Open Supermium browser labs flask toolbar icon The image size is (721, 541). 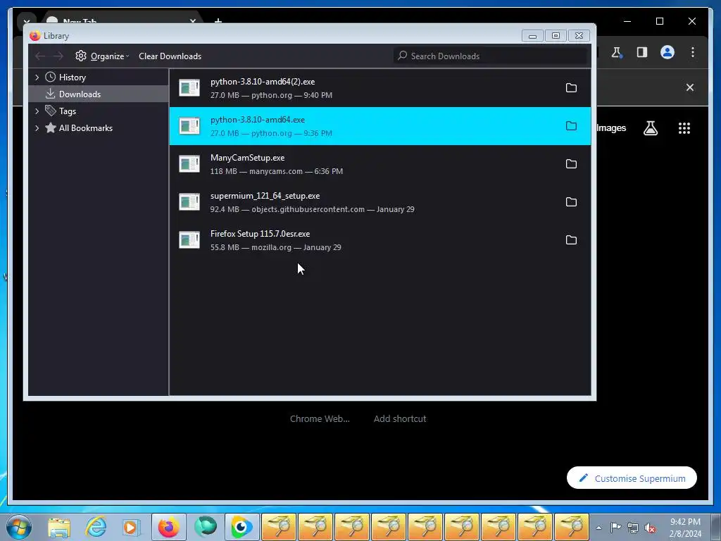pos(617,52)
